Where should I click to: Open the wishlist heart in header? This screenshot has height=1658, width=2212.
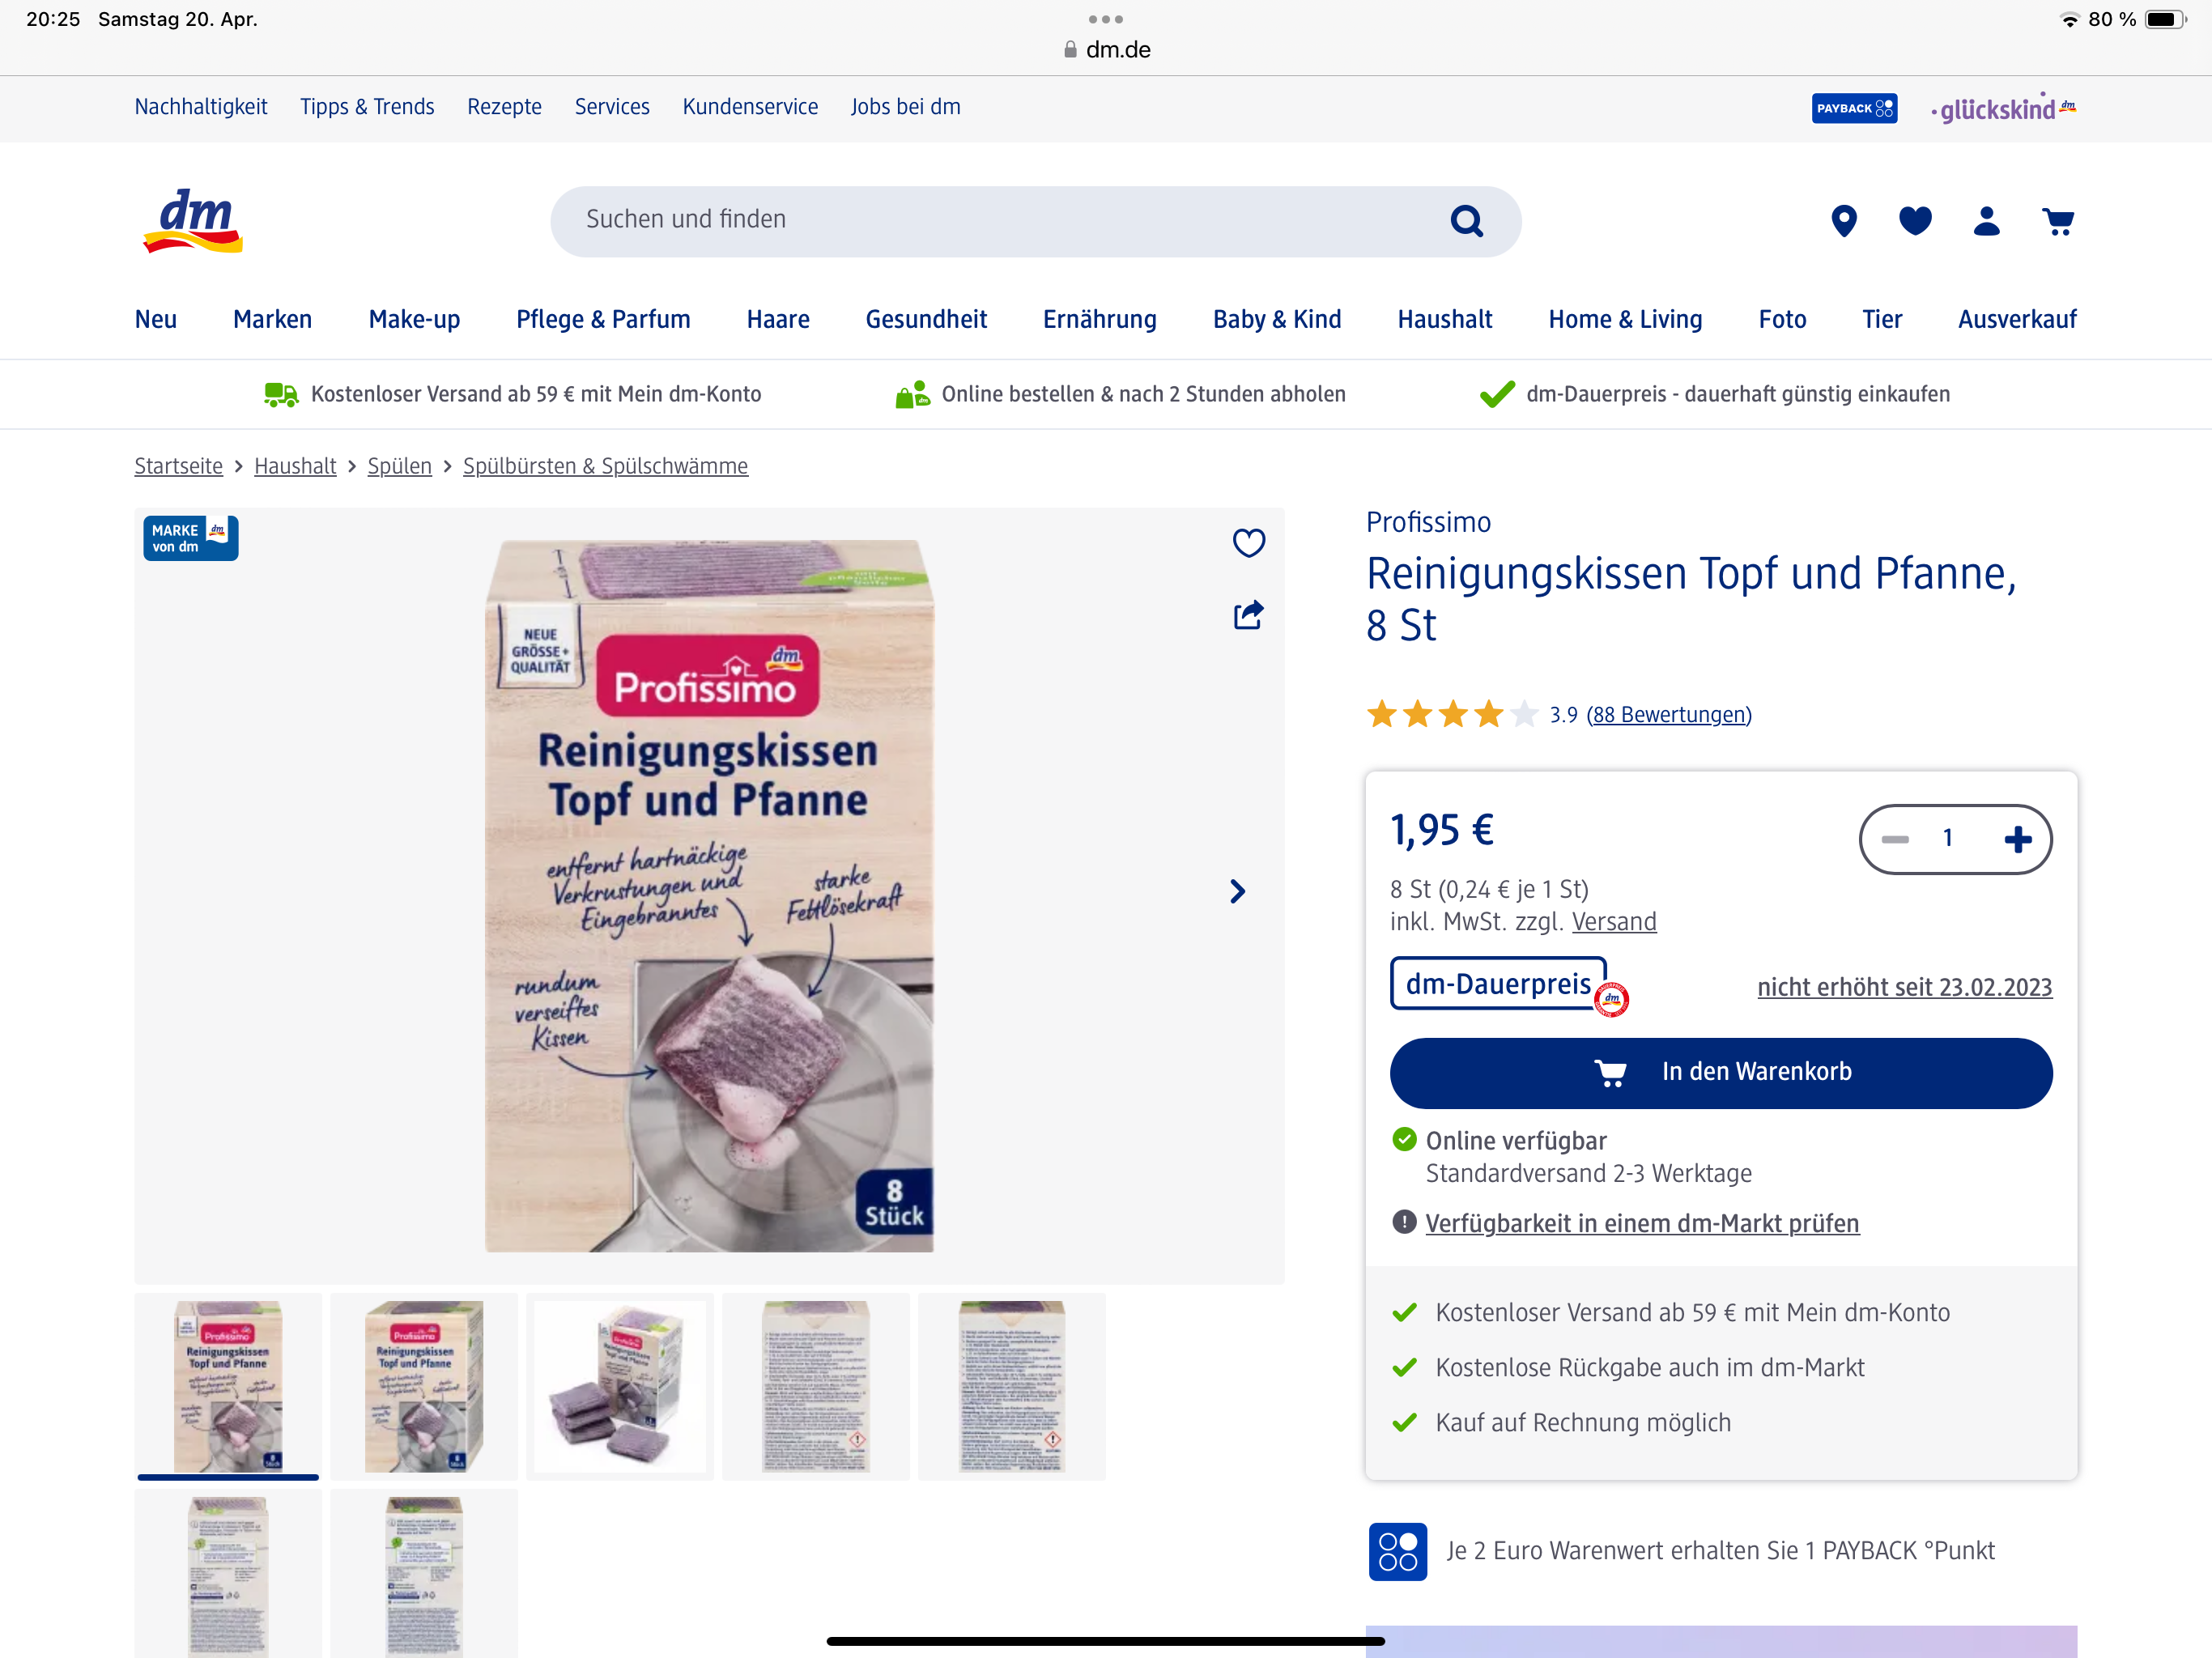click(x=1915, y=220)
